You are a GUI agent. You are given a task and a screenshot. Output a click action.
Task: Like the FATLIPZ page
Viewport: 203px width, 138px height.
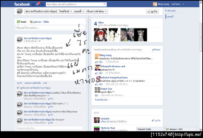[156, 120]
